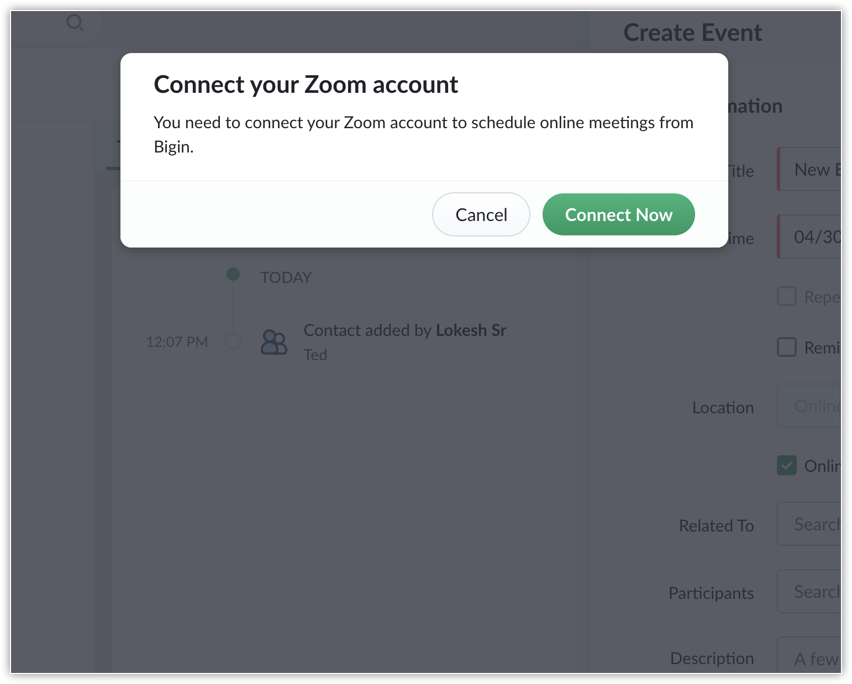852x684 pixels.
Task: Uncheck the Online meeting checkbox
Action: coord(787,465)
